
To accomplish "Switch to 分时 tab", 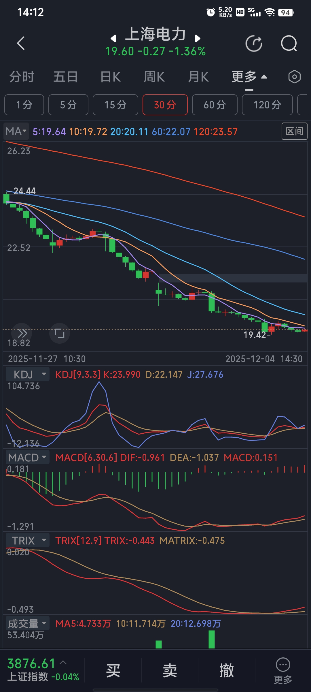I will coord(22,77).
